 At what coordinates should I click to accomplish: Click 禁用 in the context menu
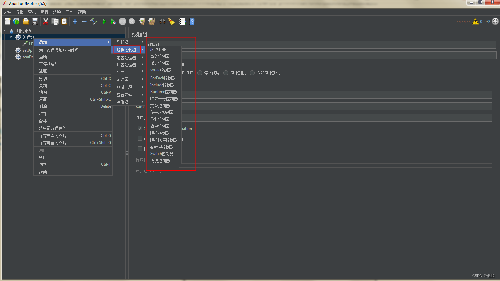(x=73, y=157)
